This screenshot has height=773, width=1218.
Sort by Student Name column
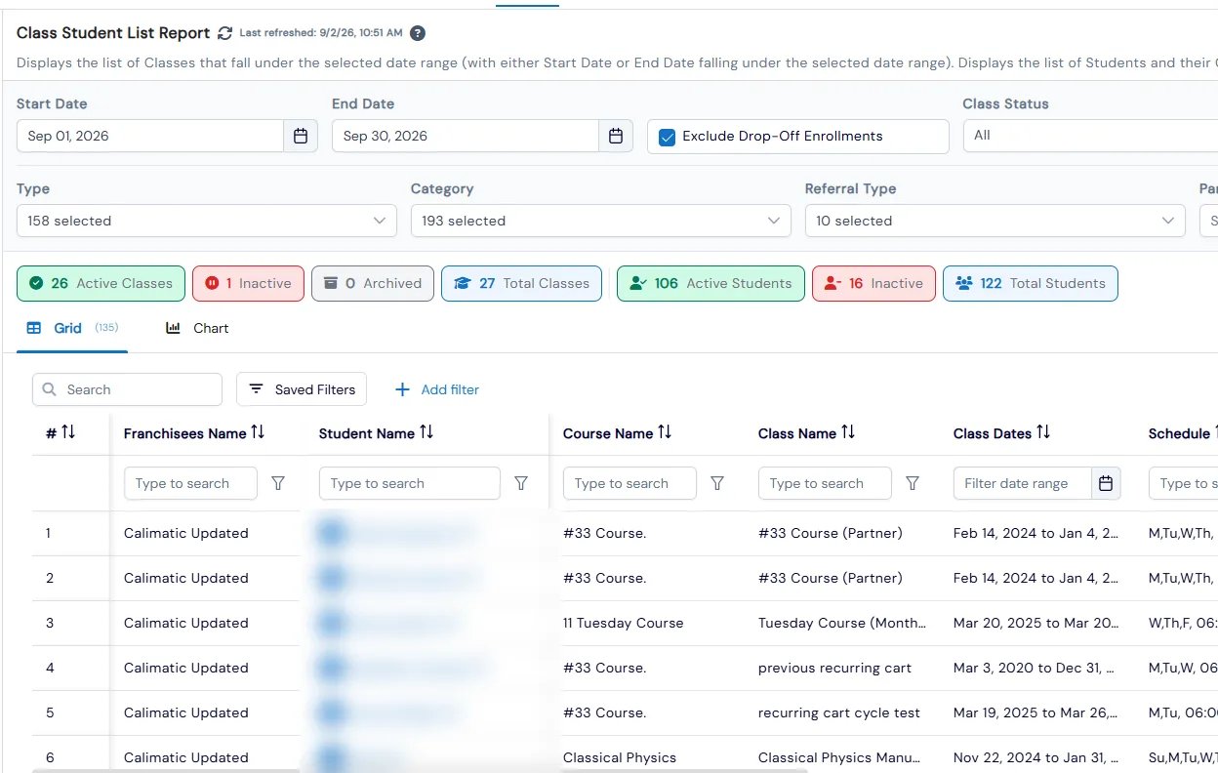coord(426,432)
